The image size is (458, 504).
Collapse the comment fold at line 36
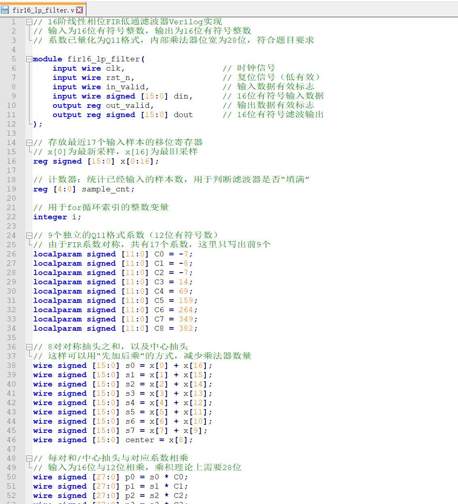point(29,347)
